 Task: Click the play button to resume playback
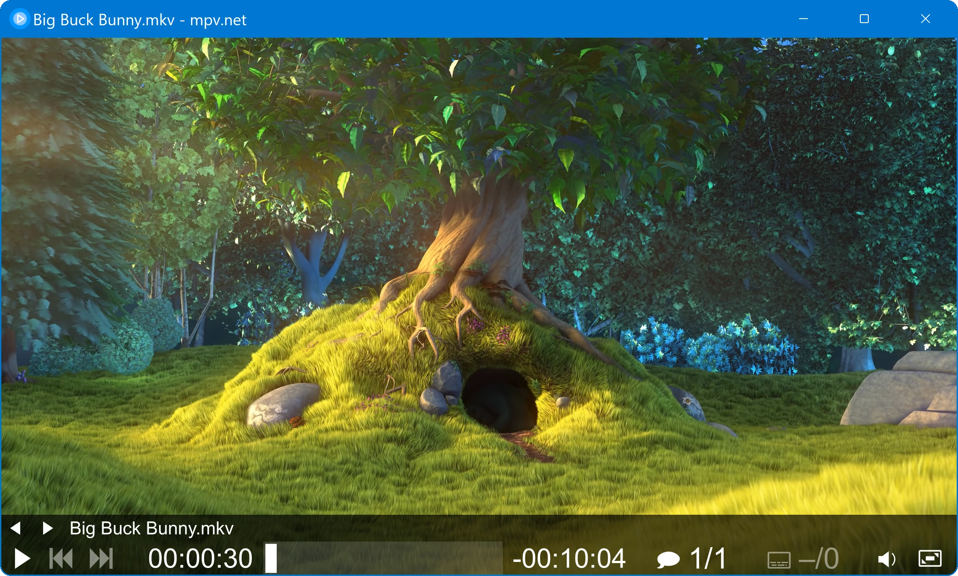click(22, 558)
